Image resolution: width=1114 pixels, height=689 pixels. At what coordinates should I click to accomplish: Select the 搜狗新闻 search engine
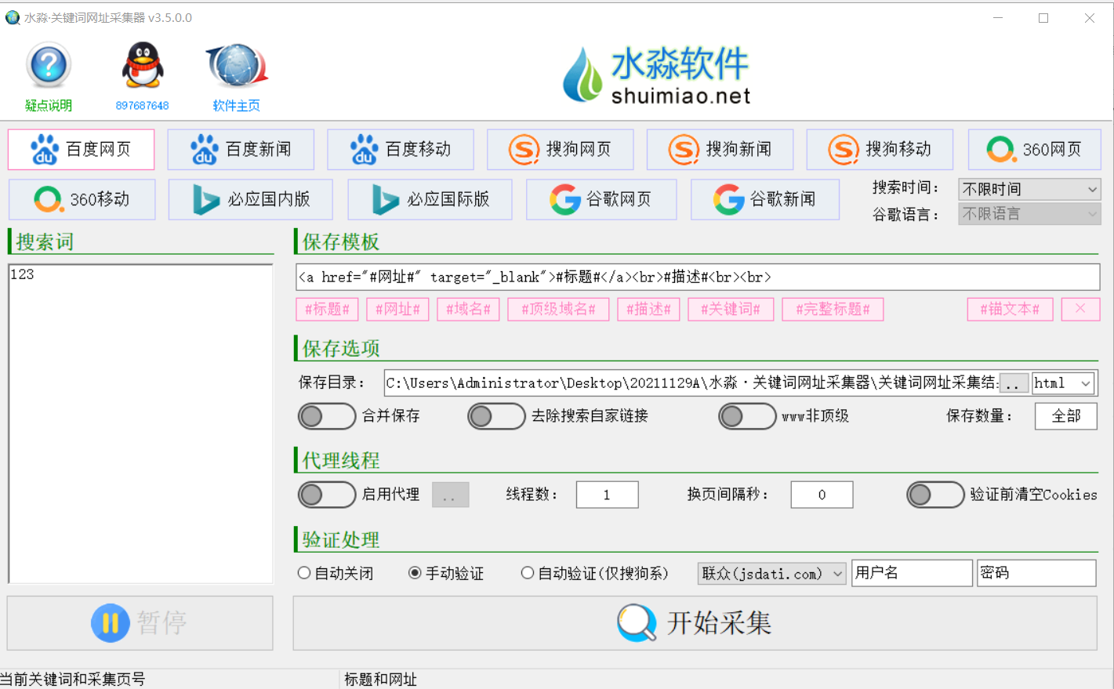720,150
